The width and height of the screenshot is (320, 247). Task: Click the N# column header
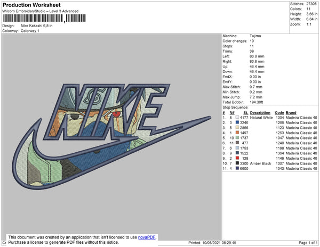pos(232,113)
